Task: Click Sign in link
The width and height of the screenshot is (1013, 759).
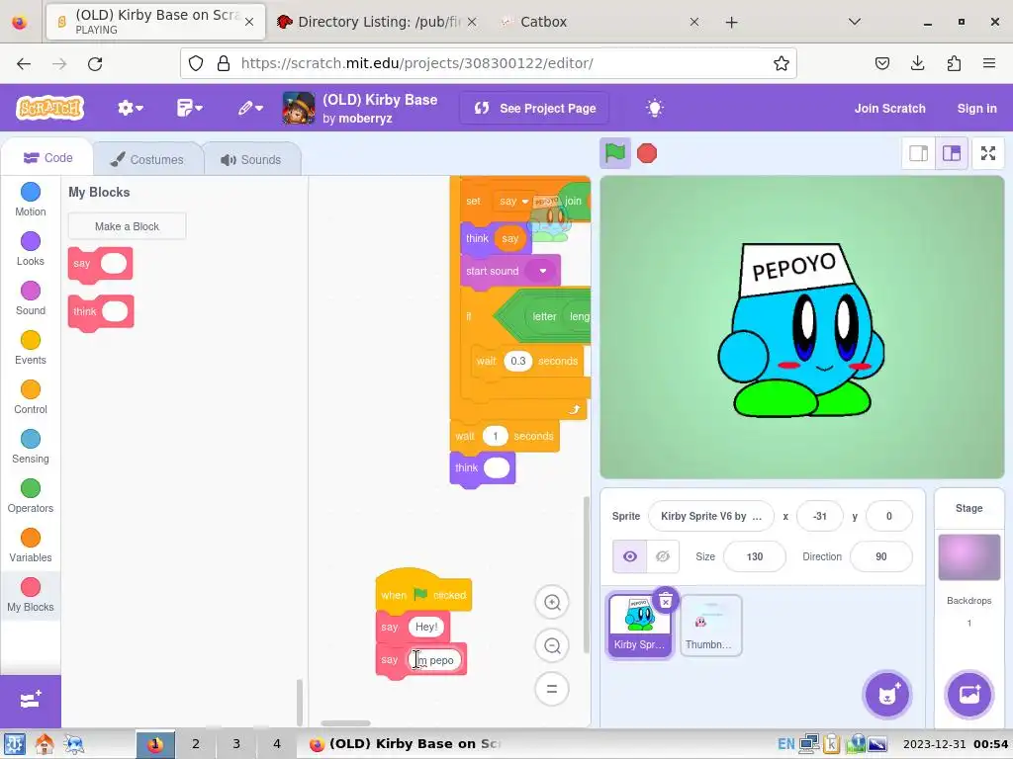Action: 976,109
